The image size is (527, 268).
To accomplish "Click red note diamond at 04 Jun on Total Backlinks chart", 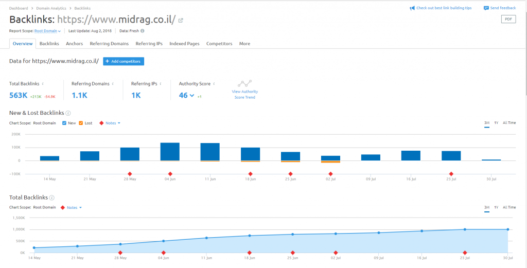I will [x=163, y=253].
